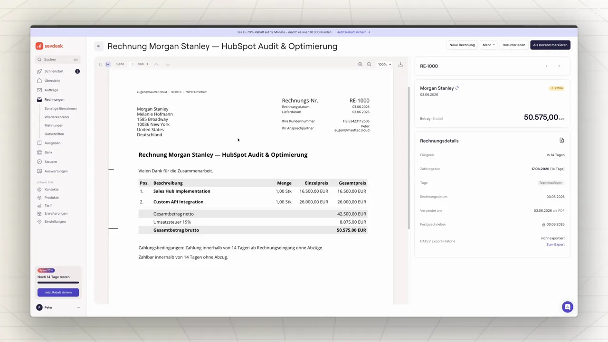The height and width of the screenshot is (342, 608).
Task: Click the PDF viewer vertical scrollbar
Action: tap(408, 158)
